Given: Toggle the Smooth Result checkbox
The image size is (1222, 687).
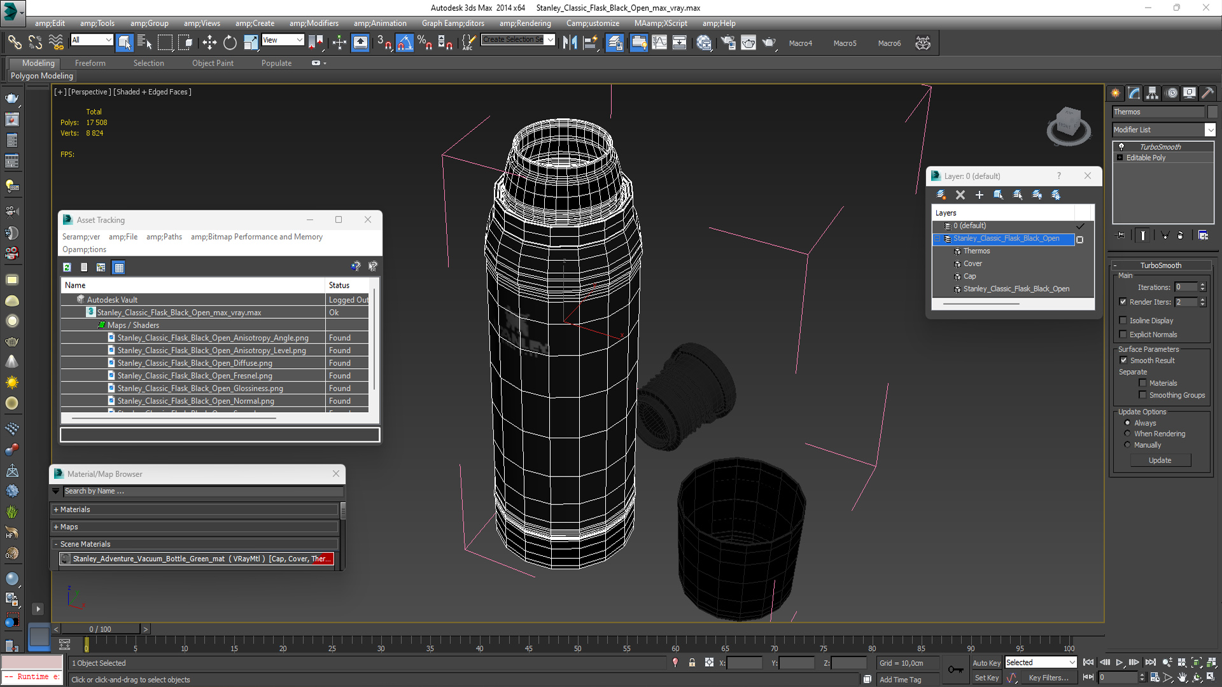Looking at the screenshot, I should pyautogui.click(x=1123, y=361).
